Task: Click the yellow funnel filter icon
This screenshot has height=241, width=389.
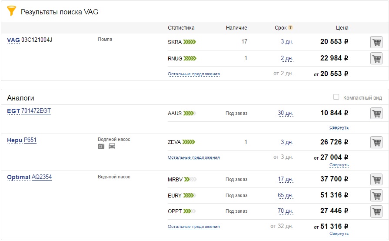Action: pos(11,11)
